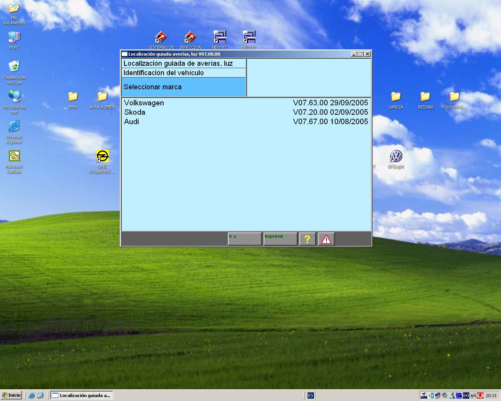Image resolution: width=501 pixels, height=401 pixels.
Task: Click the taskbar clock 20:31
Action: [491, 396]
